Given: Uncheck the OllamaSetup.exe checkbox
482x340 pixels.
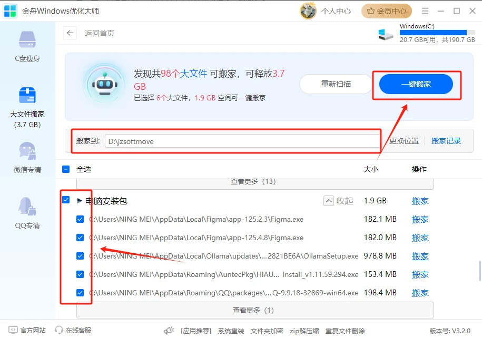Looking at the screenshot, I should pyautogui.click(x=80, y=256).
